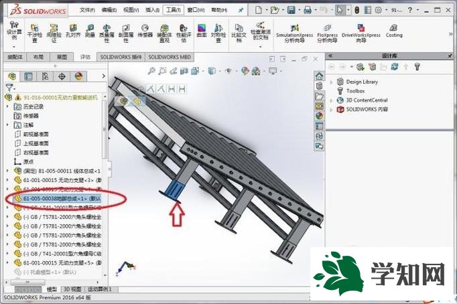Expand the 历史记录 history folder
This screenshot has height=304, width=457.
[8, 106]
